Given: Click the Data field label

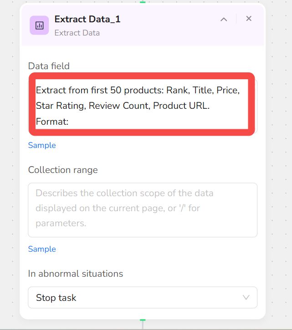Looking at the screenshot, I should [49, 66].
